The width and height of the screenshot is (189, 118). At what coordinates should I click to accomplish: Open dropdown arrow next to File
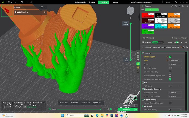15,2
